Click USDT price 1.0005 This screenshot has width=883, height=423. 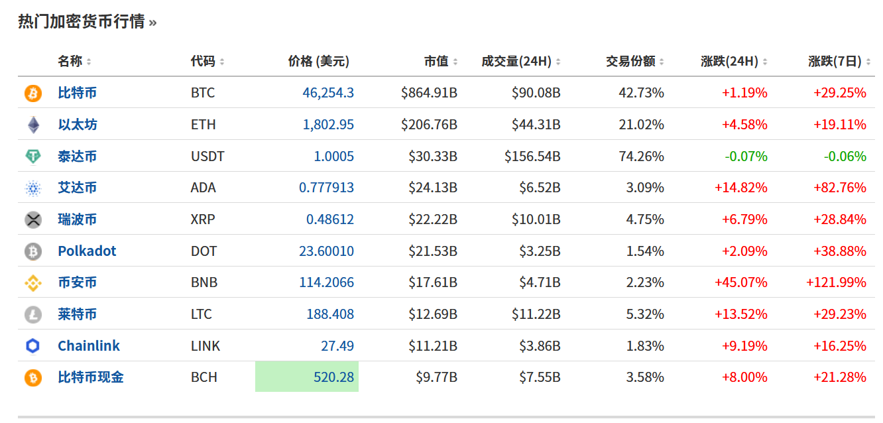334,156
